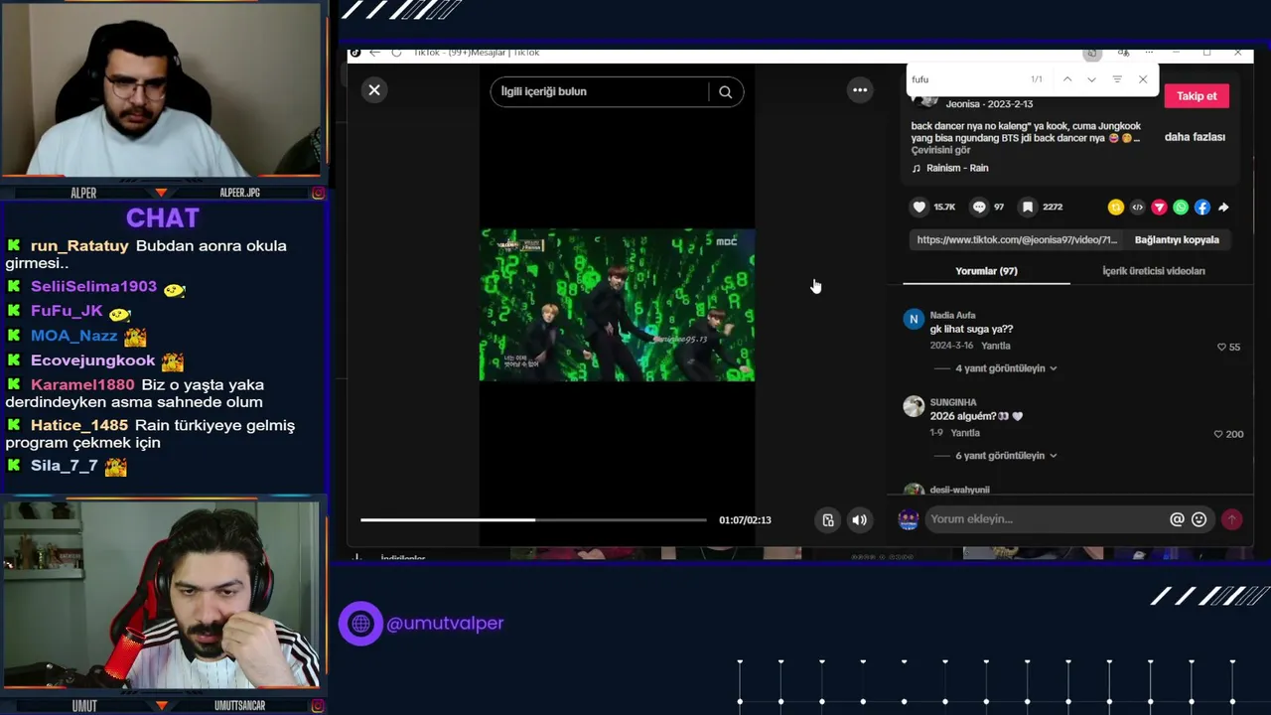Open find bar filter options icon
Screen dimensions: 1271x715
(x=1117, y=79)
